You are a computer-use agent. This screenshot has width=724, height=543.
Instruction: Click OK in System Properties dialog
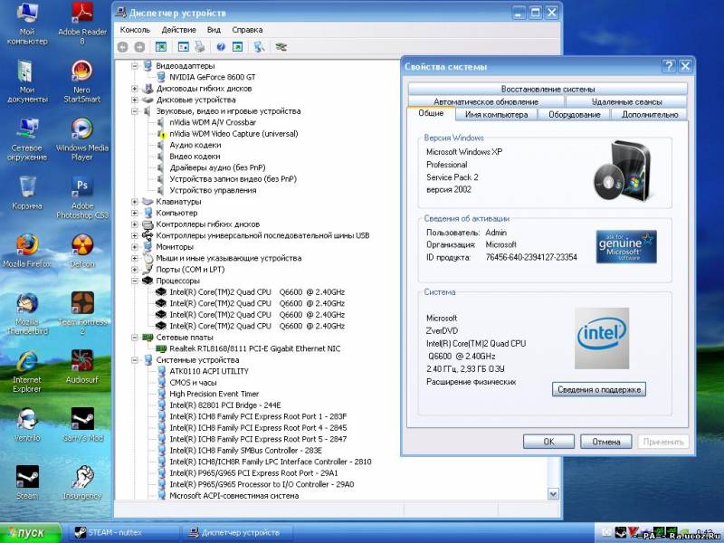pyautogui.click(x=548, y=442)
